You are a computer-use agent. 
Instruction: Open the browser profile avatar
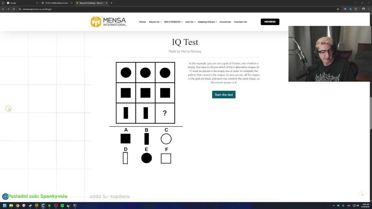(x=363, y=9)
